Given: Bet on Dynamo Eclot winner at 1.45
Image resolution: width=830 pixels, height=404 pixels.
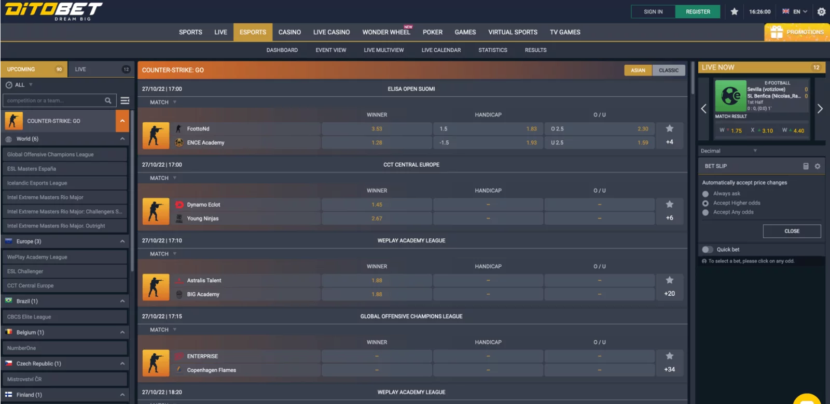Looking at the screenshot, I should click(x=377, y=204).
